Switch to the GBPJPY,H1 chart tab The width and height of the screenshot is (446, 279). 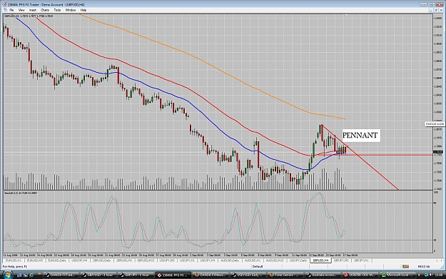point(361,260)
